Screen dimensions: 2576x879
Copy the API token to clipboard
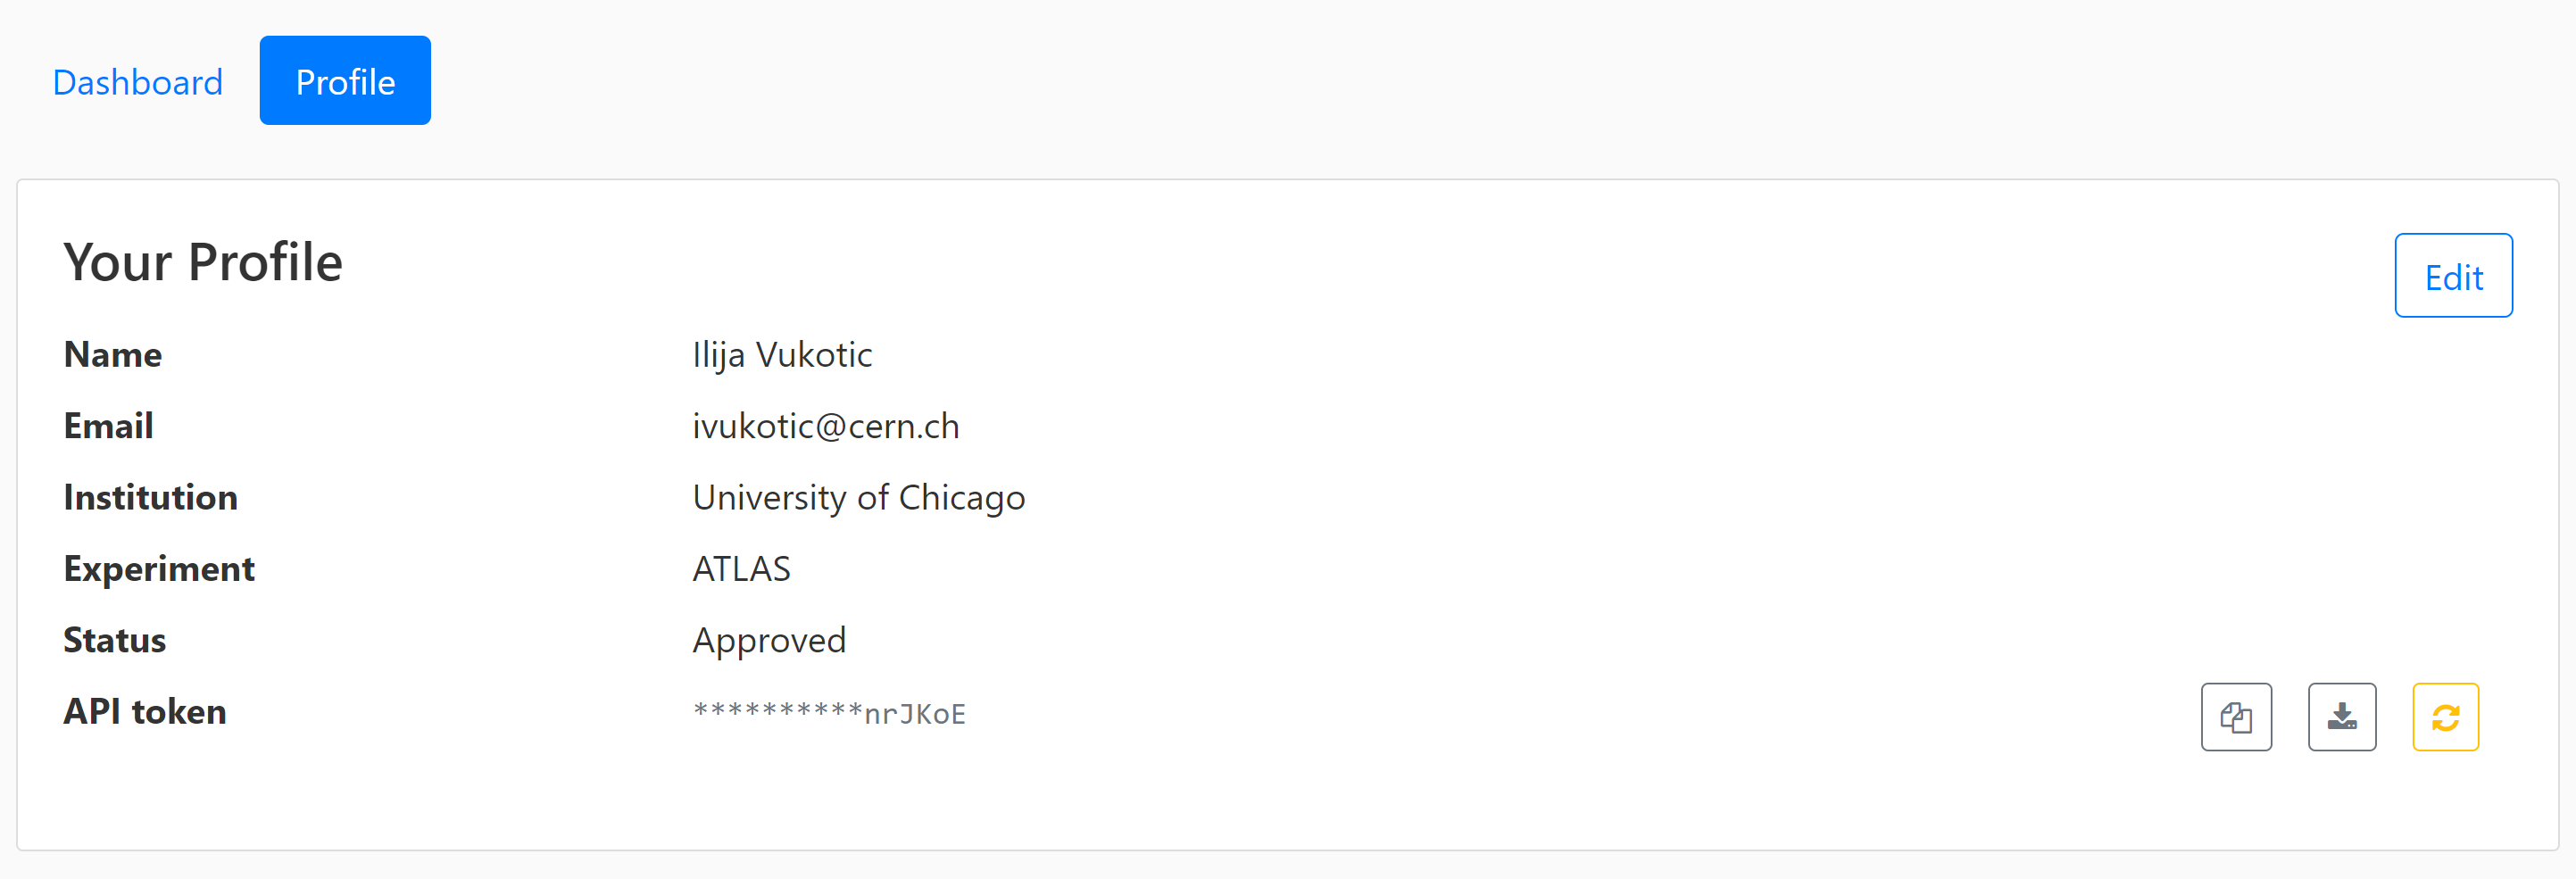(x=2235, y=716)
